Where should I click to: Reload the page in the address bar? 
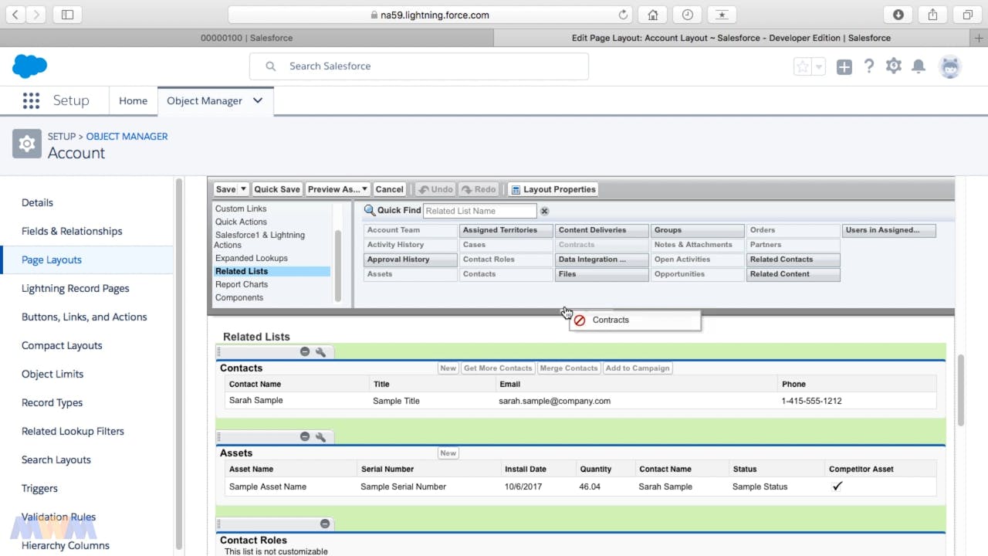tap(623, 15)
